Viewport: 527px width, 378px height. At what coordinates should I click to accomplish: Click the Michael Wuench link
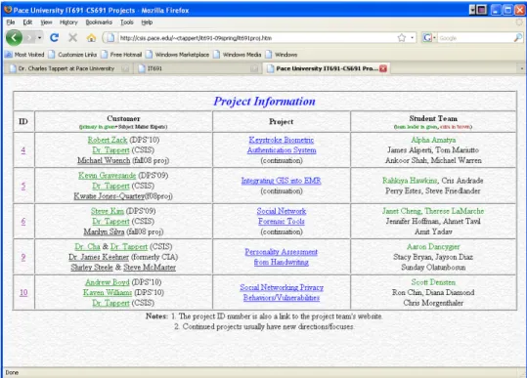104,160
